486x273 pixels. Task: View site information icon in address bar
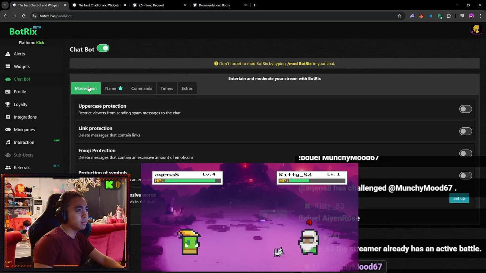[35, 16]
